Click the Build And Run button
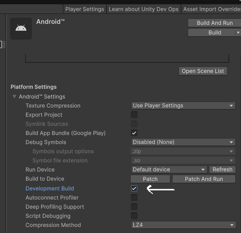The height and width of the screenshot is (233, 241). click(x=215, y=23)
